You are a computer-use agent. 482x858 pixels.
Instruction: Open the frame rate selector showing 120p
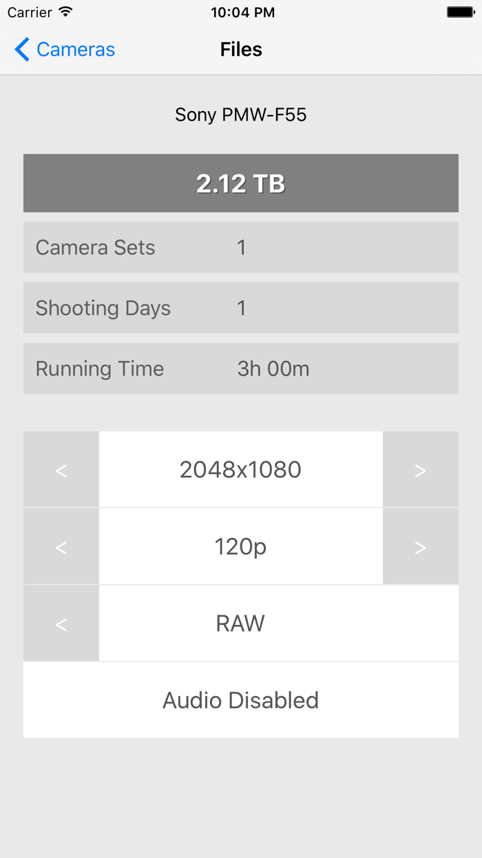pos(240,546)
